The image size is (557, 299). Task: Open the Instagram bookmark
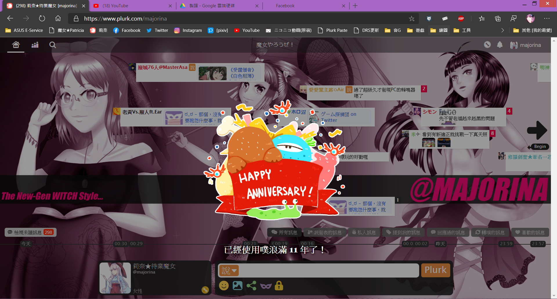pos(188,30)
